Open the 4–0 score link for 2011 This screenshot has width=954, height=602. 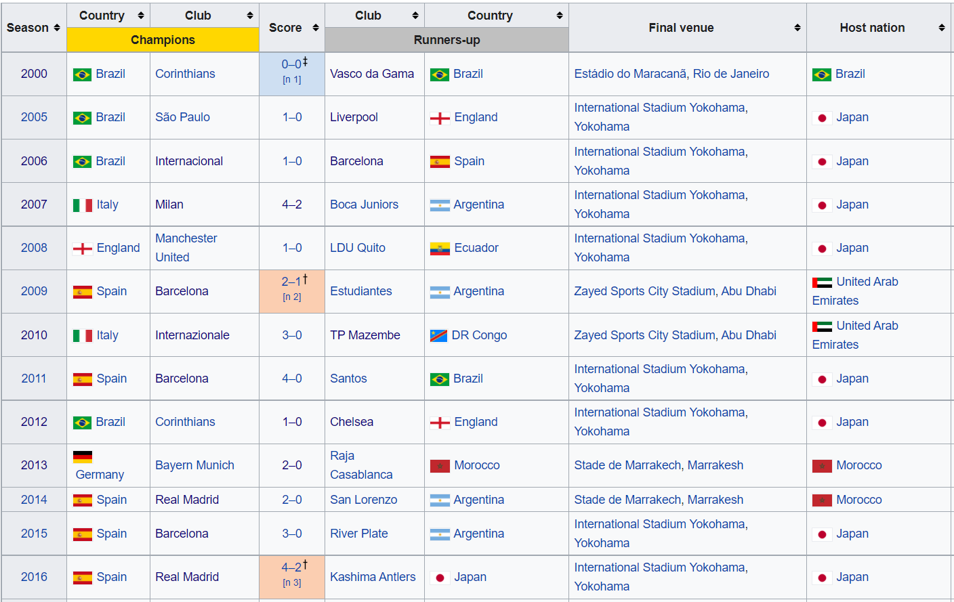(292, 379)
